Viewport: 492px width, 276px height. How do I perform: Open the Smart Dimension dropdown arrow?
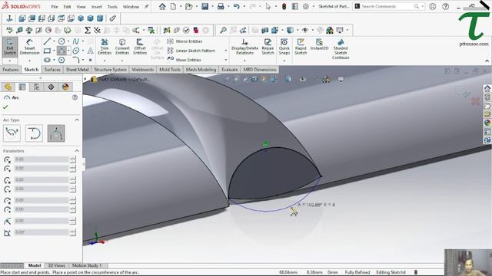point(29,60)
